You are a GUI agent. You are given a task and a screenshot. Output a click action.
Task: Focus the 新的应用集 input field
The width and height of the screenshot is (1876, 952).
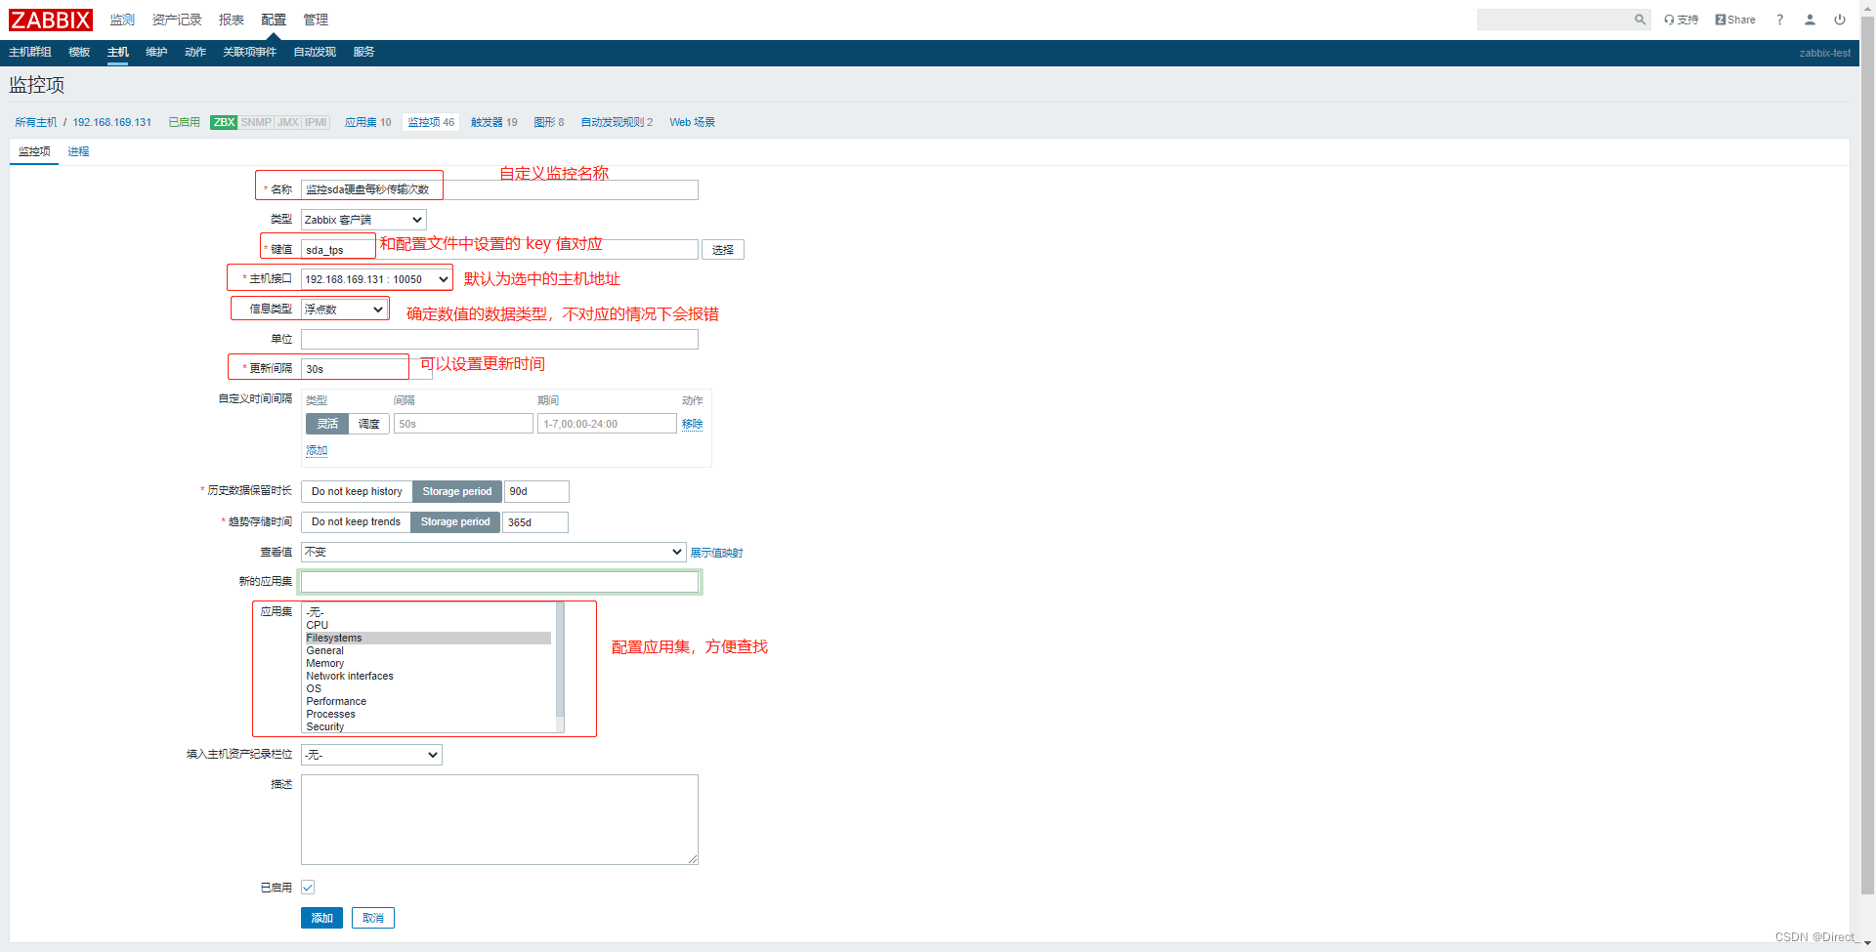pos(499,582)
